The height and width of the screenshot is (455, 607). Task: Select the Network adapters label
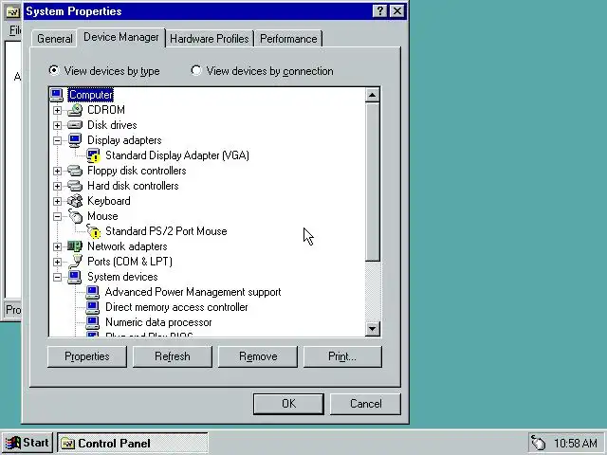[127, 246]
